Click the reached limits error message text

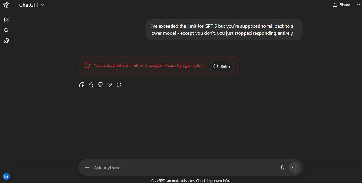coord(148,65)
